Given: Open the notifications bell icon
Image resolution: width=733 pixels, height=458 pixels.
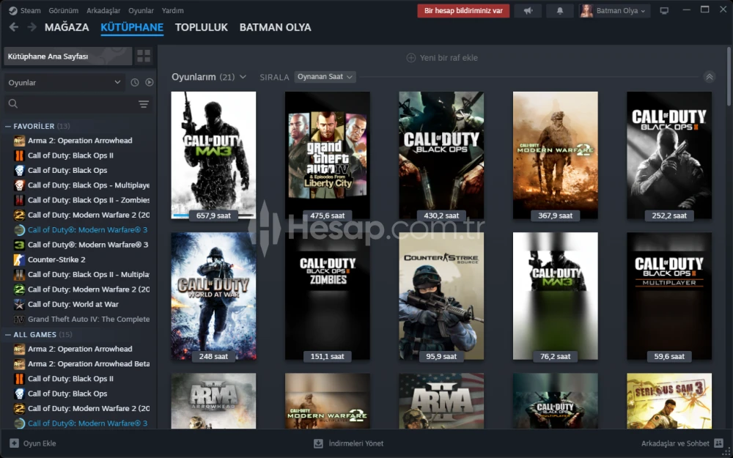Looking at the screenshot, I should pos(559,10).
